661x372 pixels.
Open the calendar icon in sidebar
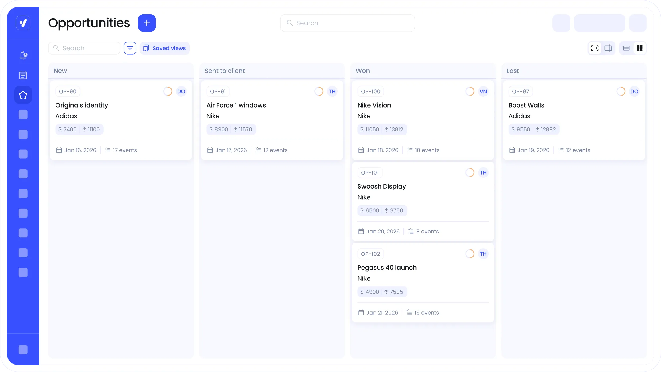tap(23, 75)
